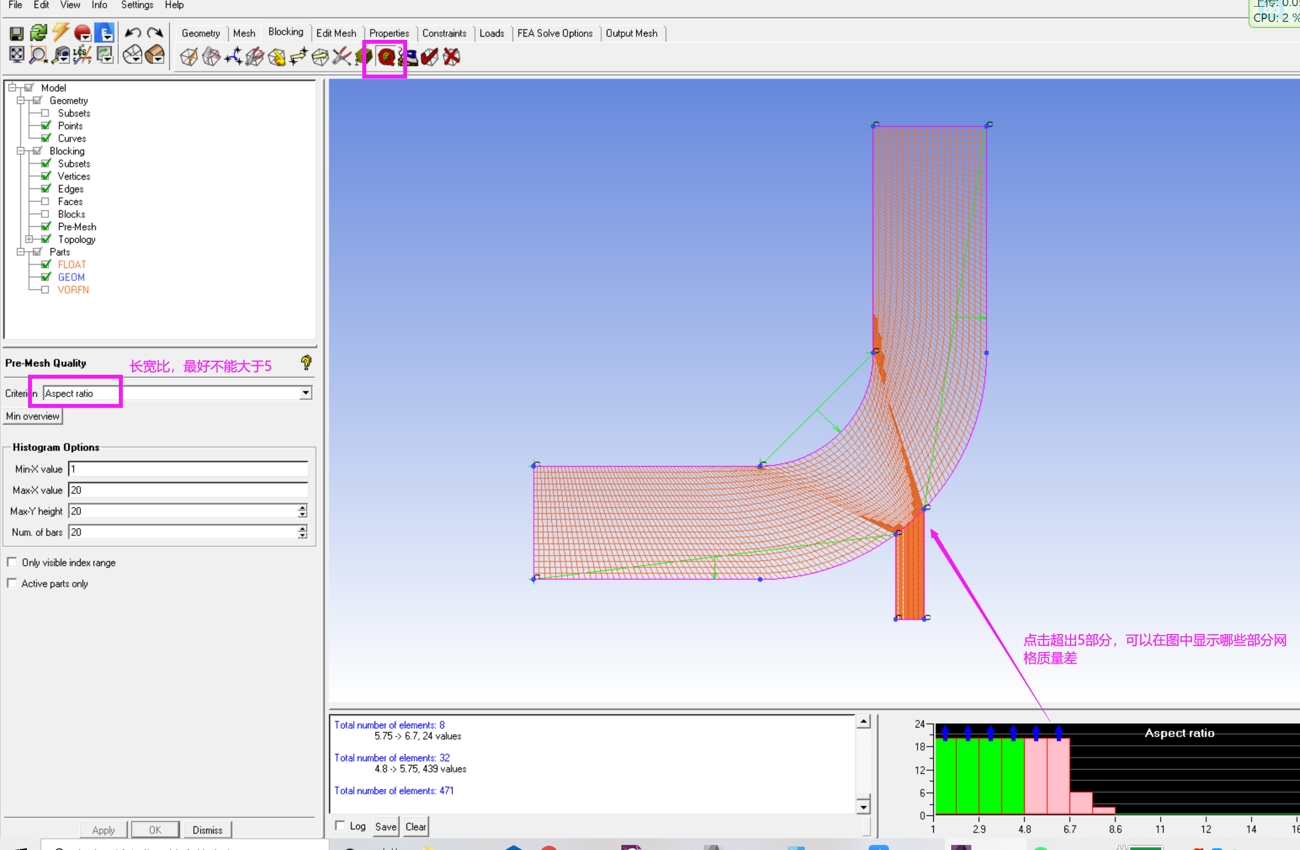Screen dimensions: 1300x850
Task: Switch to the Edit Mesh tab
Action: [335, 33]
